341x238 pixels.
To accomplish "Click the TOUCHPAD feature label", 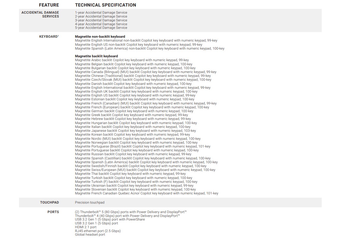I will (50, 202).
